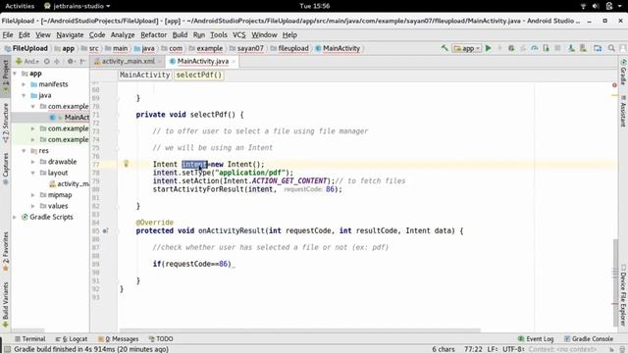Click the Debug app bug icon
This screenshot has height=353, width=628.
point(511,48)
